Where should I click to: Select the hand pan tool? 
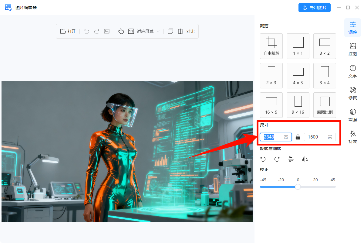[121, 31]
